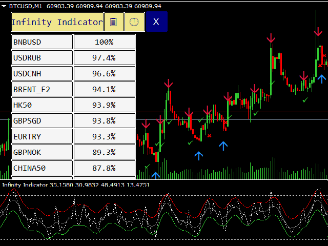Click the clock timeframe icon
The height and width of the screenshot is (246, 328).
pos(134,22)
